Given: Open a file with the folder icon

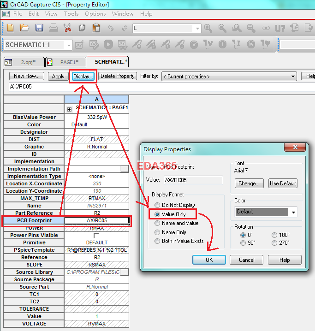Looking at the screenshot, I should [x=24, y=28].
